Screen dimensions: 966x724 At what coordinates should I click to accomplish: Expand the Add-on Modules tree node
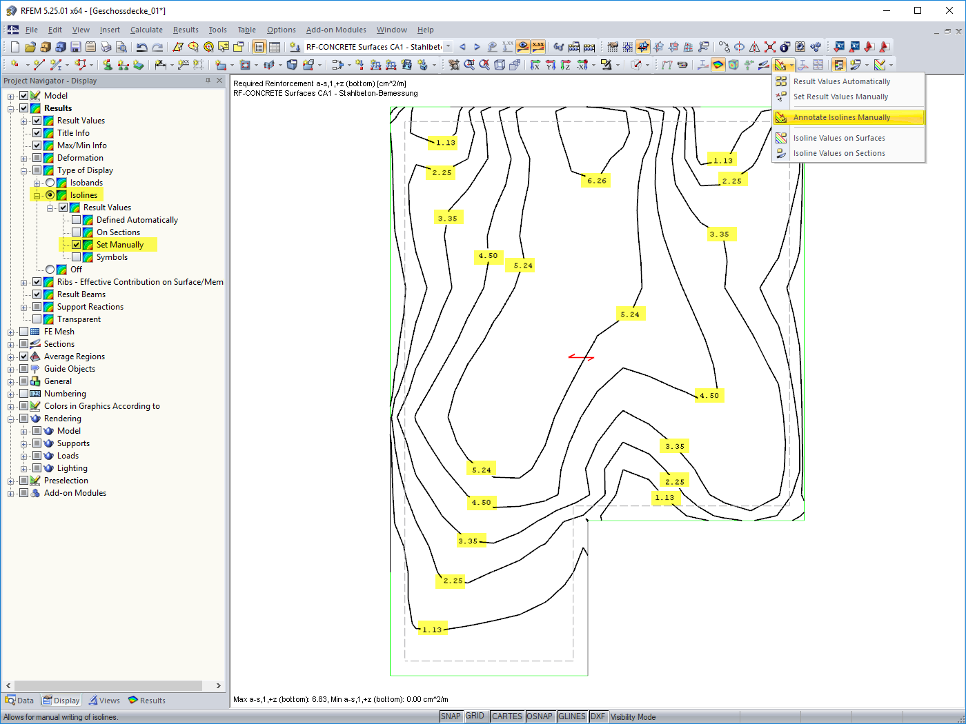[11, 493]
